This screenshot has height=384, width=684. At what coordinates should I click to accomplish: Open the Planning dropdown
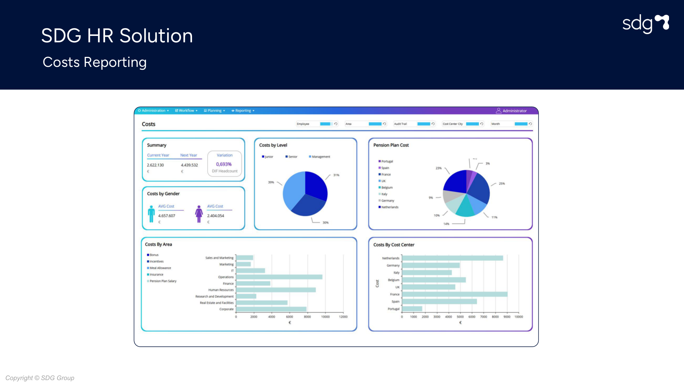[x=214, y=111]
